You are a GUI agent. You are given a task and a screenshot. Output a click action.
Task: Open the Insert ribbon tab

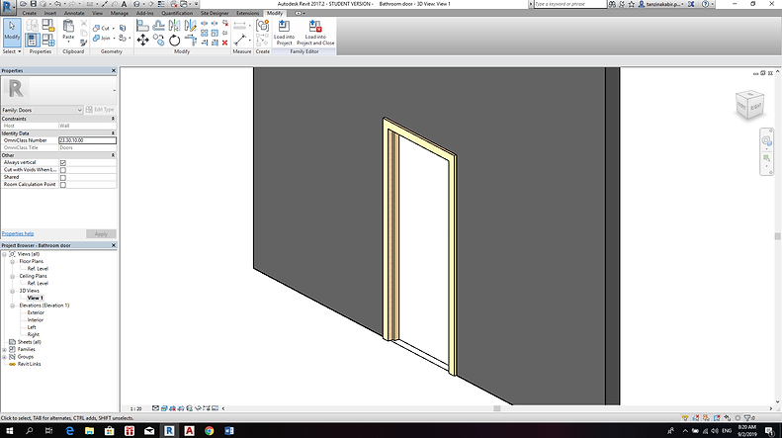[x=50, y=13]
